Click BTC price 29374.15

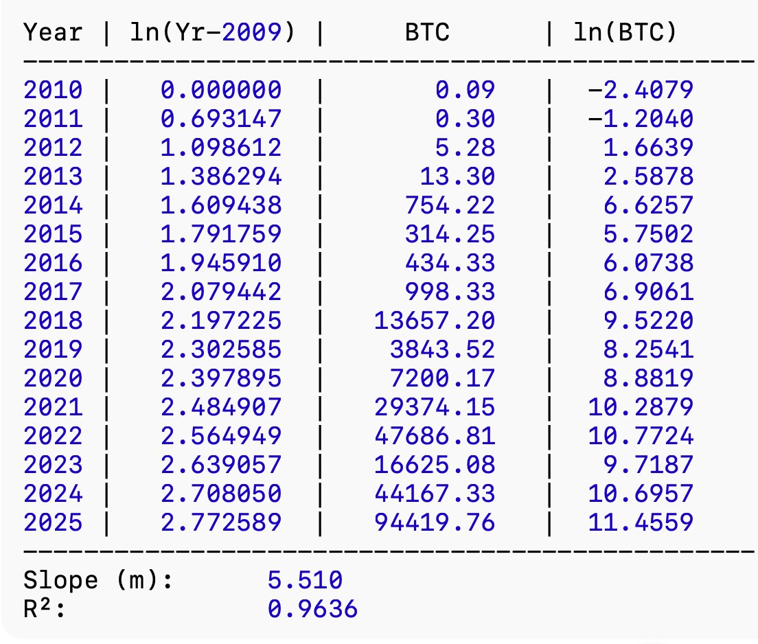coord(435,407)
